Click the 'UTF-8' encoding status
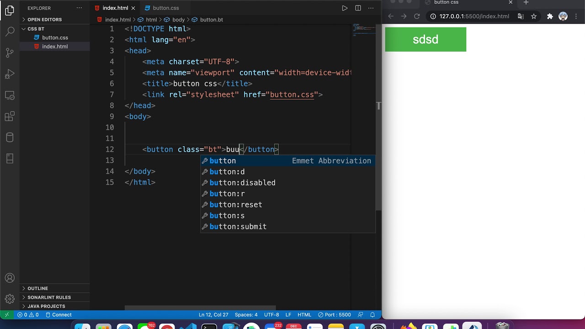The height and width of the screenshot is (329, 585). click(271, 315)
